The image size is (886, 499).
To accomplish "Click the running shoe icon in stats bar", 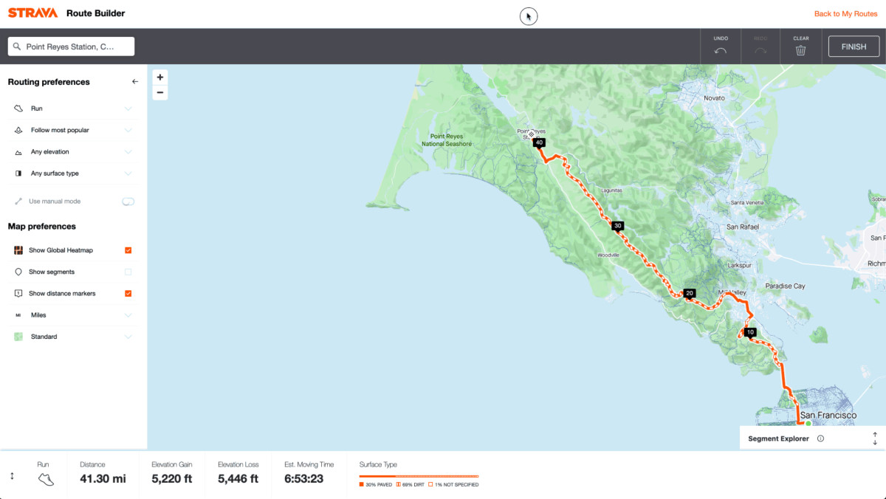I will (x=46, y=479).
